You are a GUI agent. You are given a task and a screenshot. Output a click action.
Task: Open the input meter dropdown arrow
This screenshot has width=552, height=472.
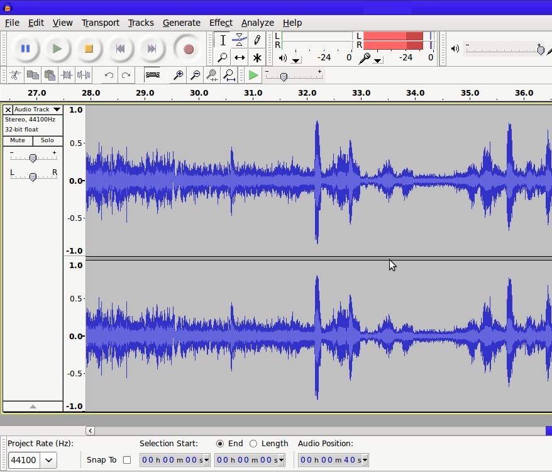[x=377, y=60]
